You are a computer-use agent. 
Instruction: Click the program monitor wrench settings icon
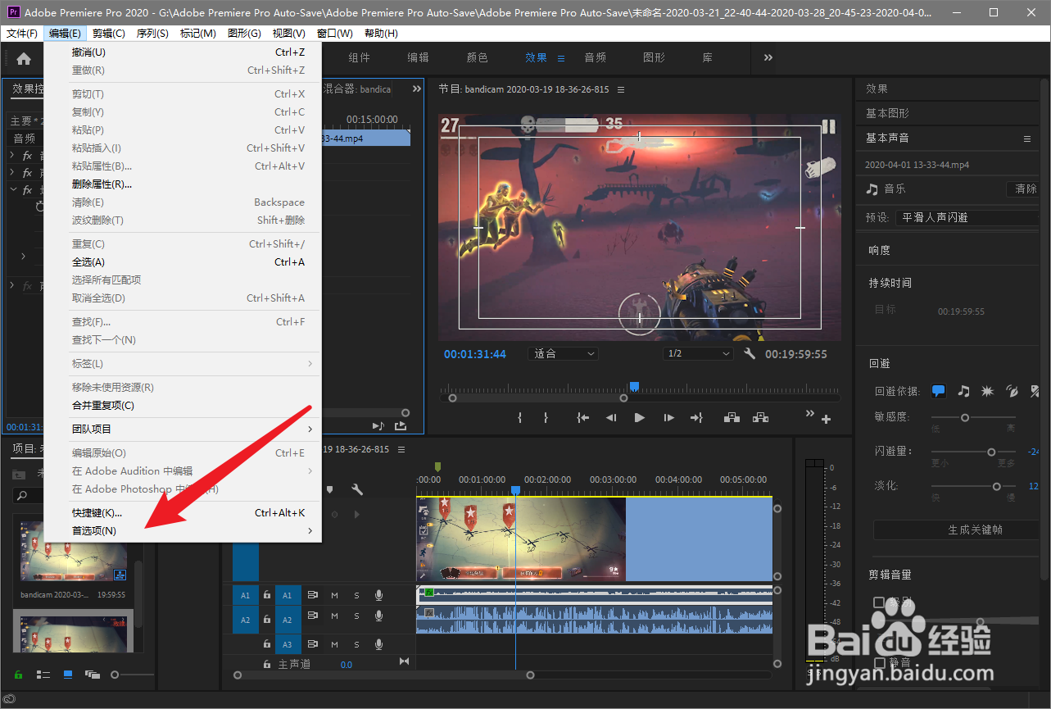click(750, 354)
